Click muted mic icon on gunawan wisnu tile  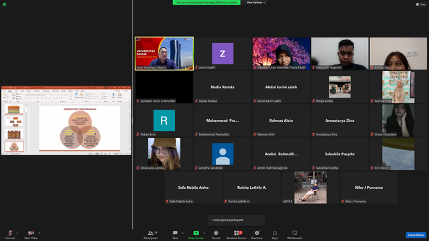[138, 101]
